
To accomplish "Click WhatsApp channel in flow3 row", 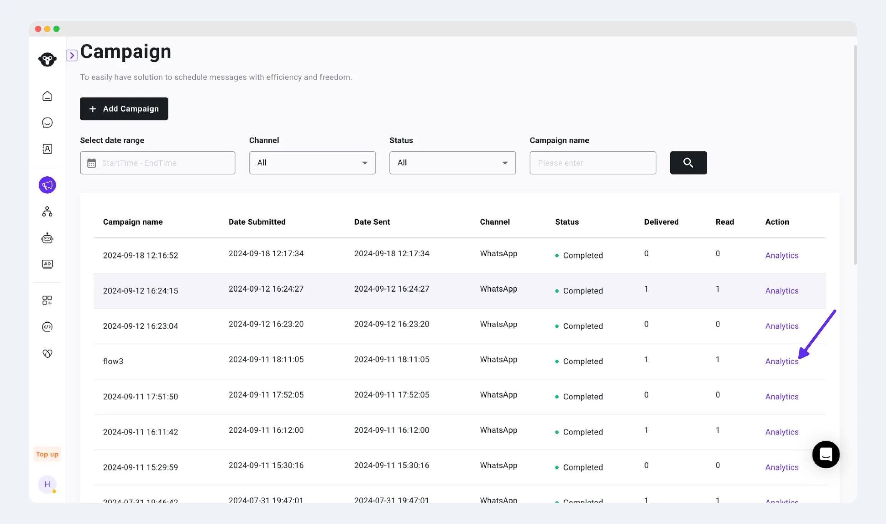I will pos(498,360).
